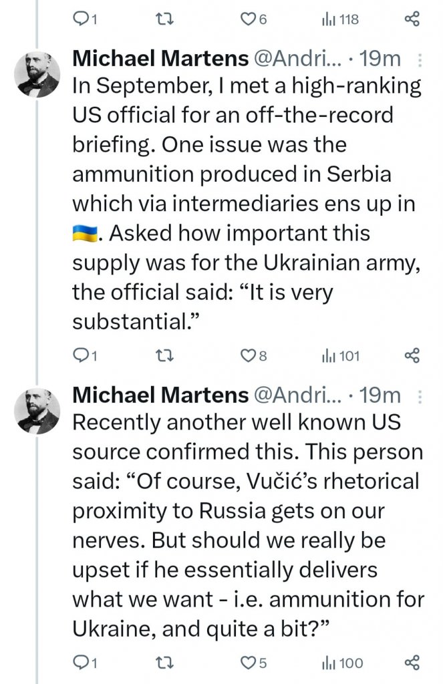Open more options for the Vučić tweet
This screenshot has height=684, width=443.
point(420,396)
